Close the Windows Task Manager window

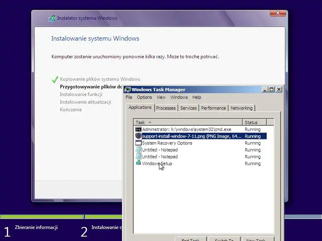click(x=279, y=90)
